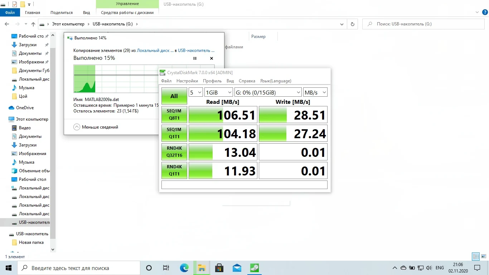Screen dimensions: 489x275
Task: Click the Поиск: USB-накопитель (G:) search box
Action: (423, 24)
